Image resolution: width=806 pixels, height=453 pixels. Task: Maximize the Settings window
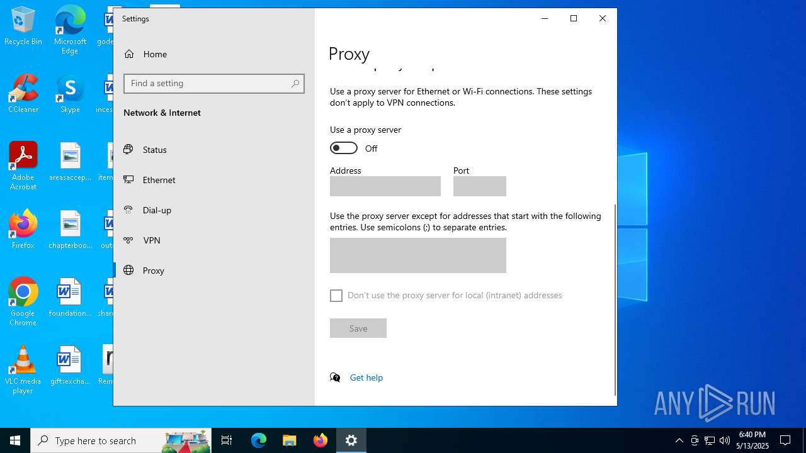pos(574,19)
